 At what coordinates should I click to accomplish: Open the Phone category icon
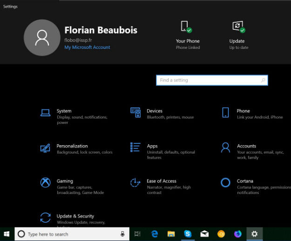click(225, 113)
